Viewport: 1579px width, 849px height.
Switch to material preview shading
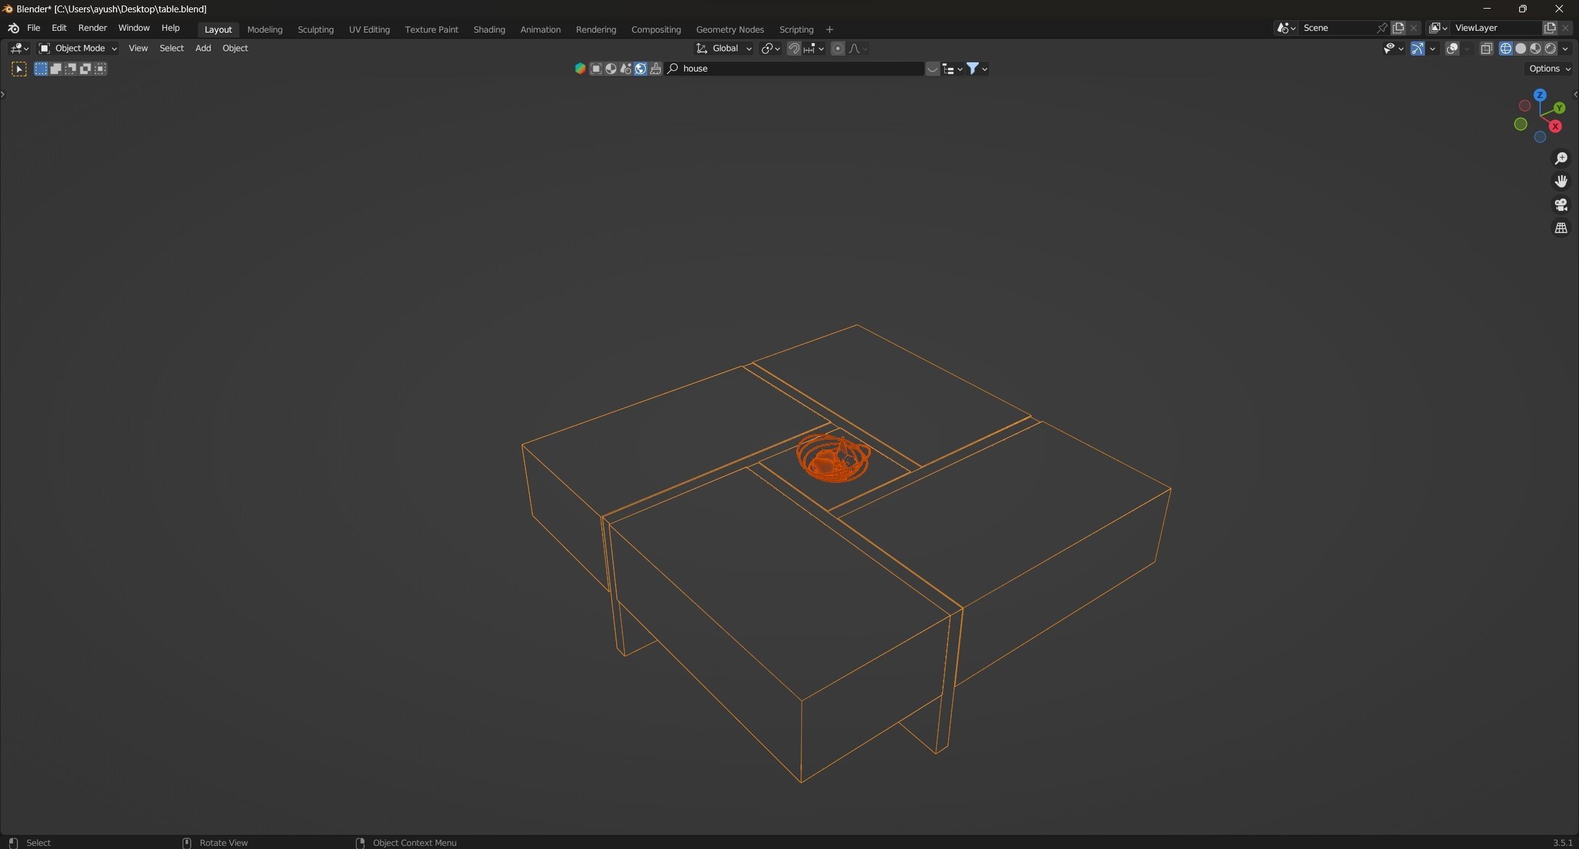point(1535,49)
